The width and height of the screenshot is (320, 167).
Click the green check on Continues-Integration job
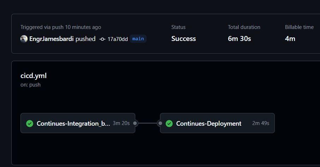click(x=30, y=123)
